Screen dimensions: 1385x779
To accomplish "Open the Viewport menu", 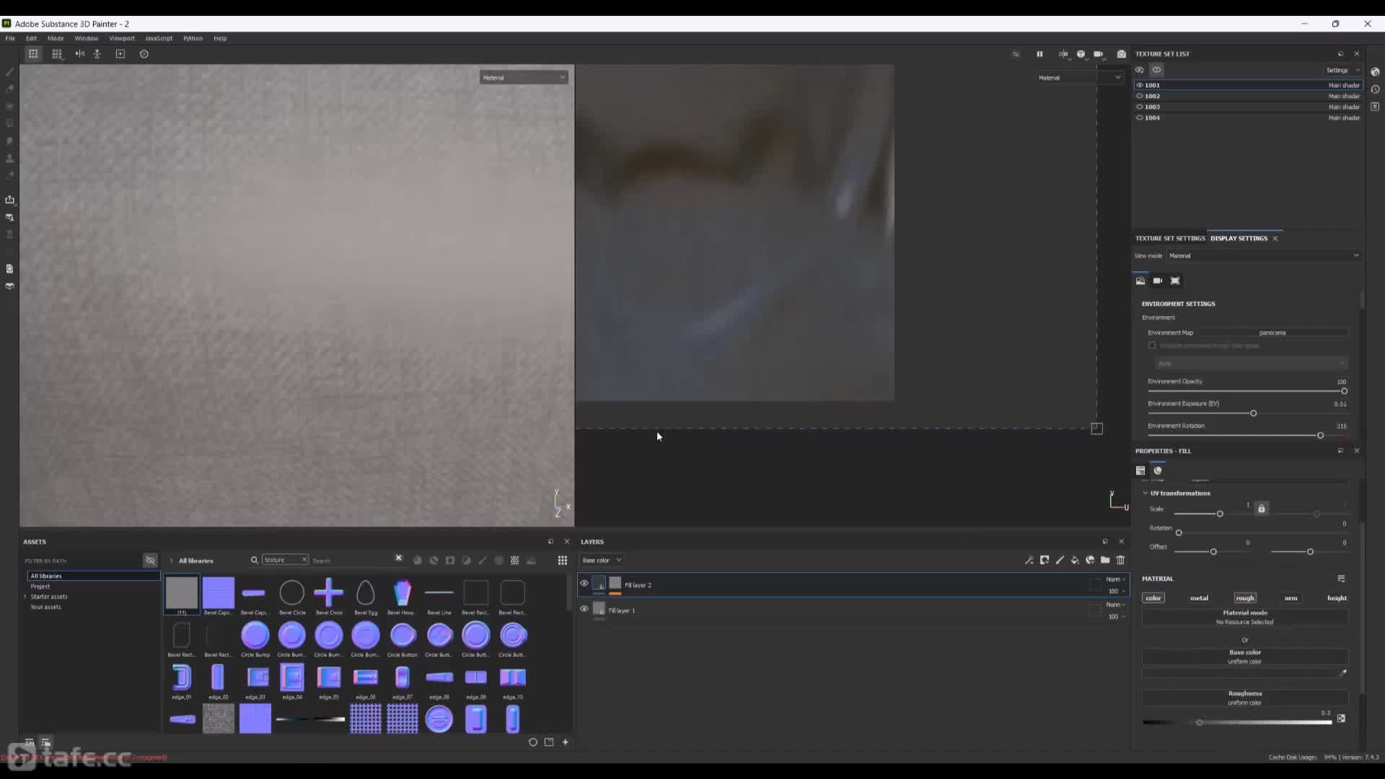I will point(122,38).
